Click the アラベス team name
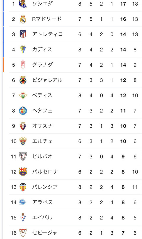Image resolution: width=142 pixels, height=239 pixels. click(x=42, y=202)
